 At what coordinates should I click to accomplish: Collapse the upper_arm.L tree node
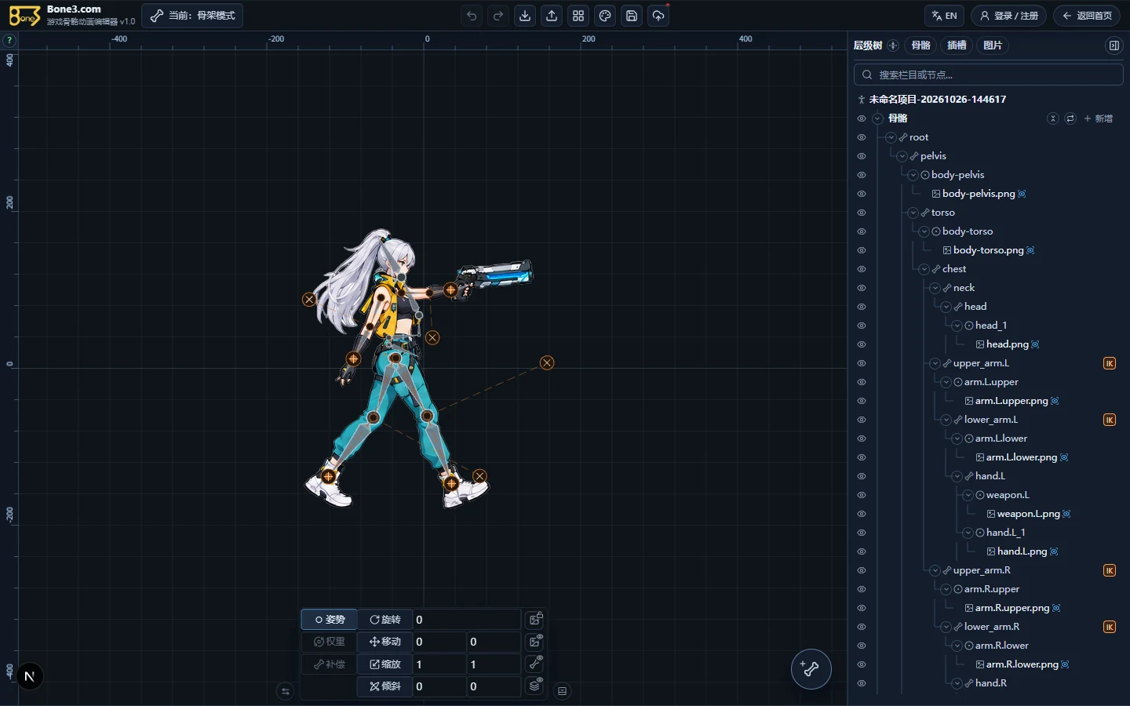(x=935, y=363)
